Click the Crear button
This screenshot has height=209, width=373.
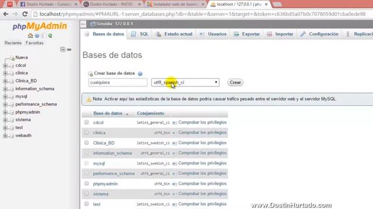tap(235, 82)
